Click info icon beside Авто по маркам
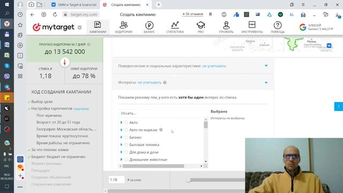This screenshot has width=343, height=193. [161, 130]
